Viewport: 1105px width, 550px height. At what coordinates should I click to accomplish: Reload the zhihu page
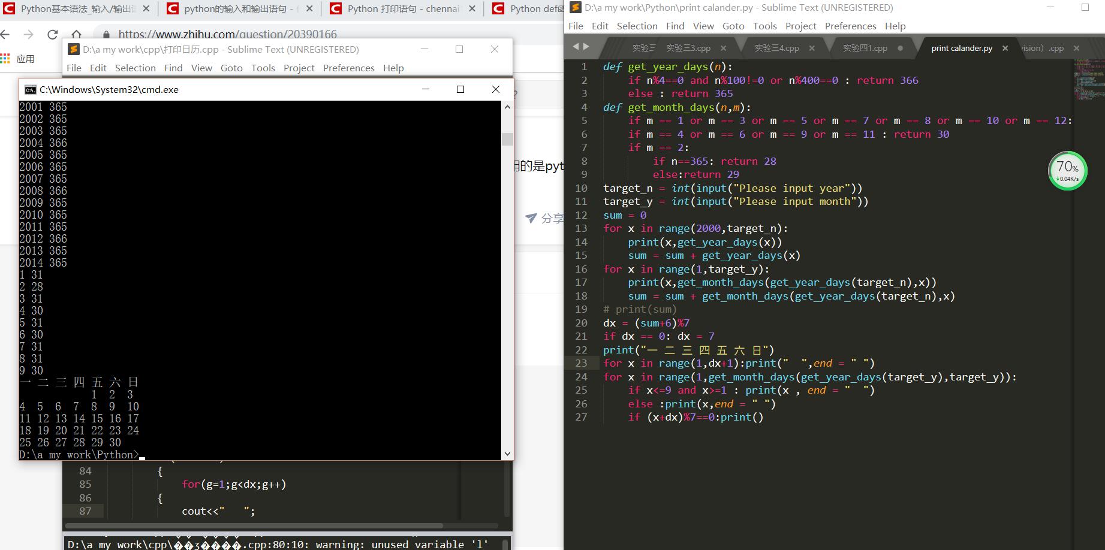click(x=53, y=35)
